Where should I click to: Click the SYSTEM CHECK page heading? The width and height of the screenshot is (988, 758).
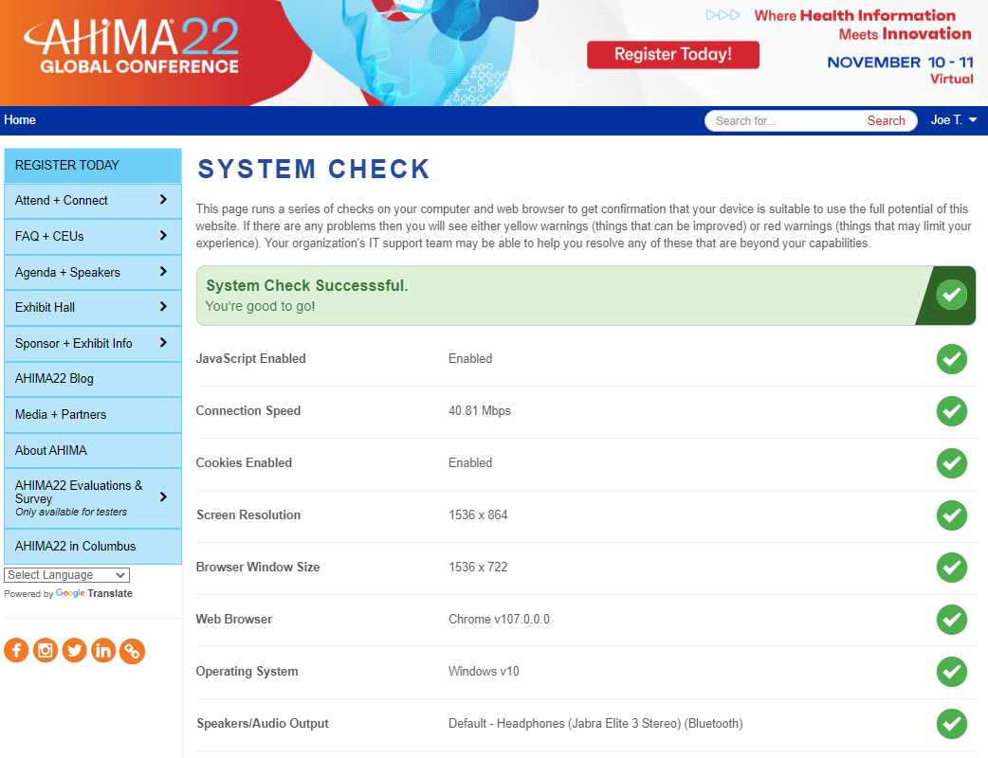[313, 170]
